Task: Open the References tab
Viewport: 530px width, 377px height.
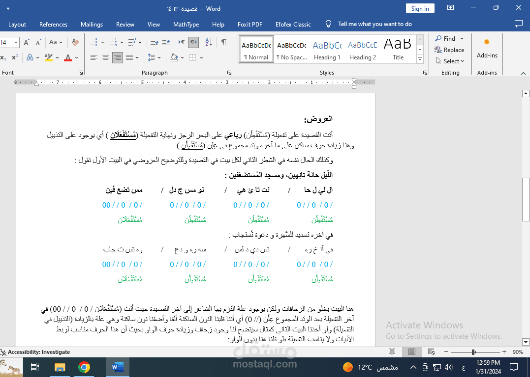Action: (54, 24)
